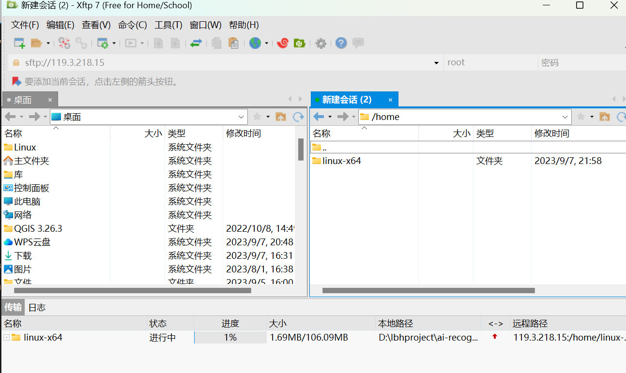
Task: Open remote back-arrow history dropdown
Action: click(330, 117)
